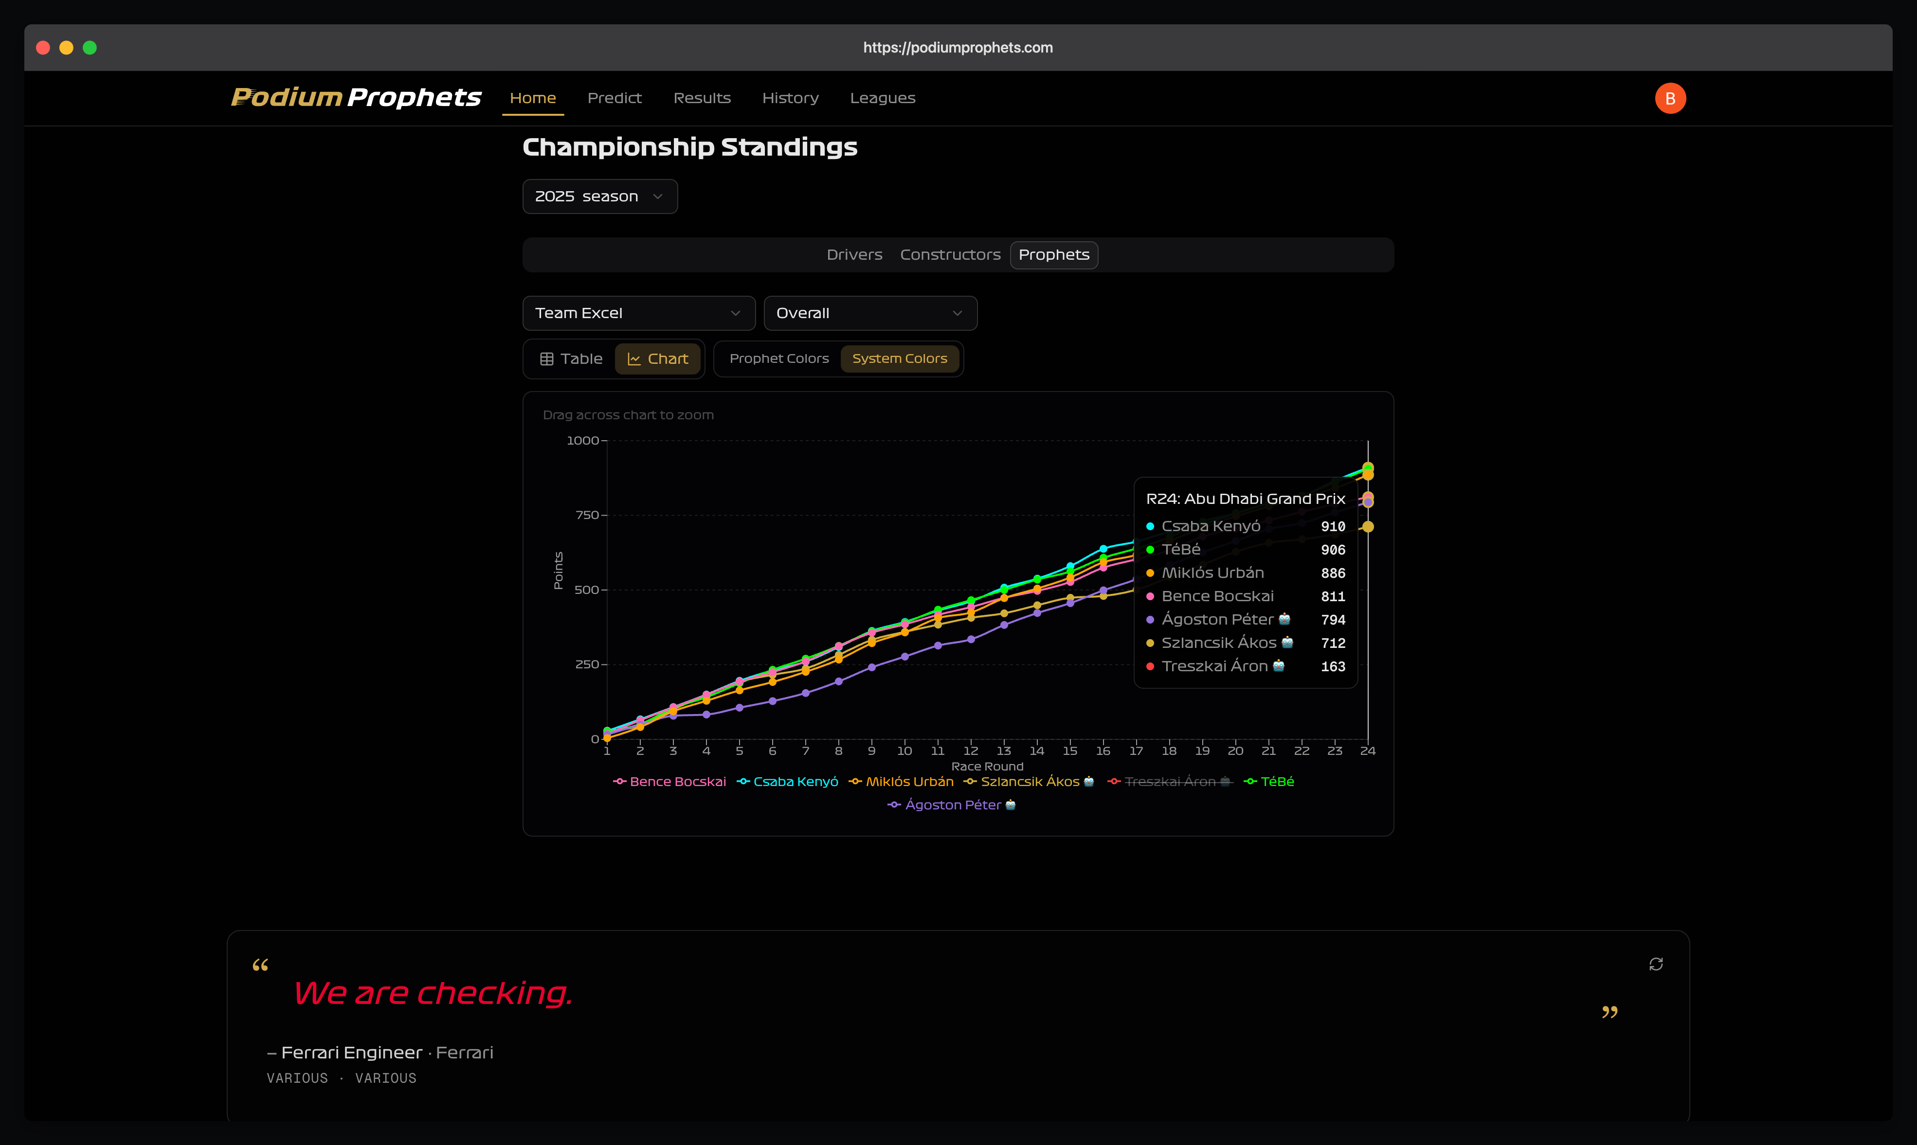The width and height of the screenshot is (1917, 1145).
Task: Switch to Prophet Colors mode
Action: tap(778, 359)
